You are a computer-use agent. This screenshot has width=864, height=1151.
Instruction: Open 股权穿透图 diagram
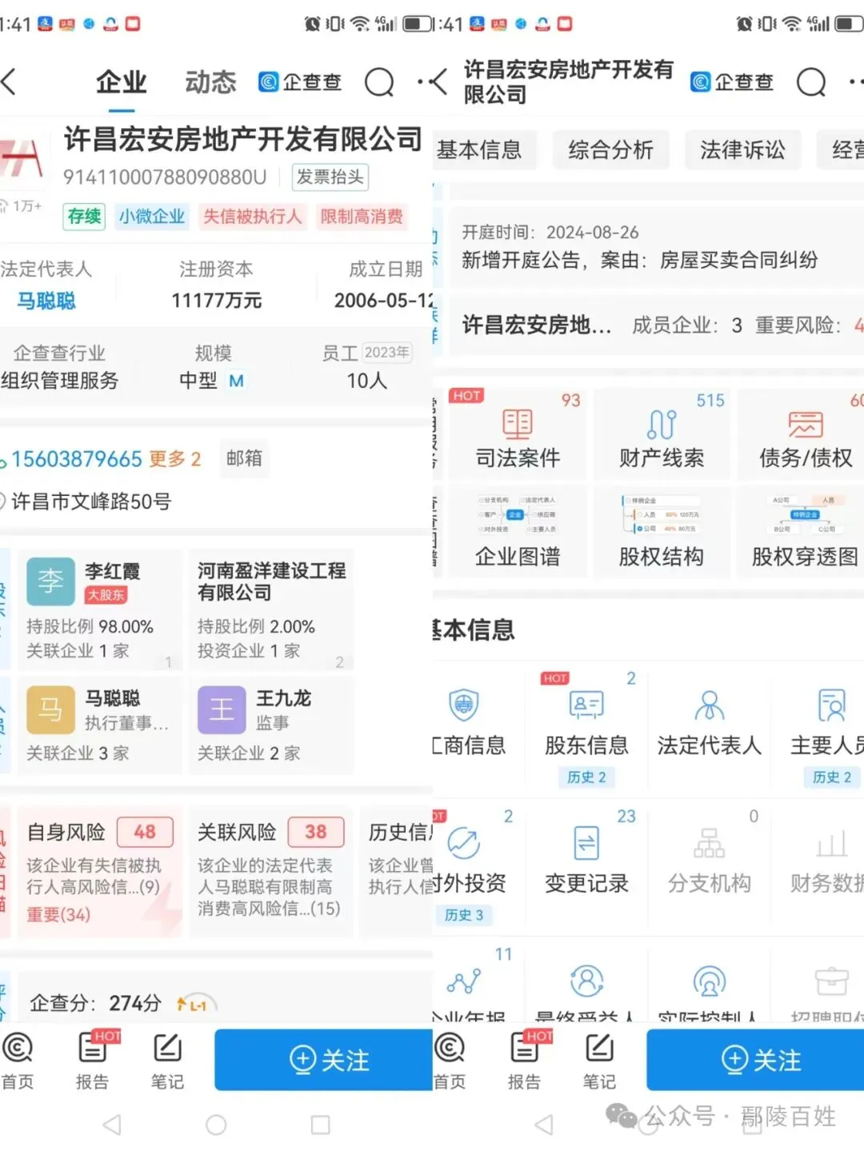804,514
